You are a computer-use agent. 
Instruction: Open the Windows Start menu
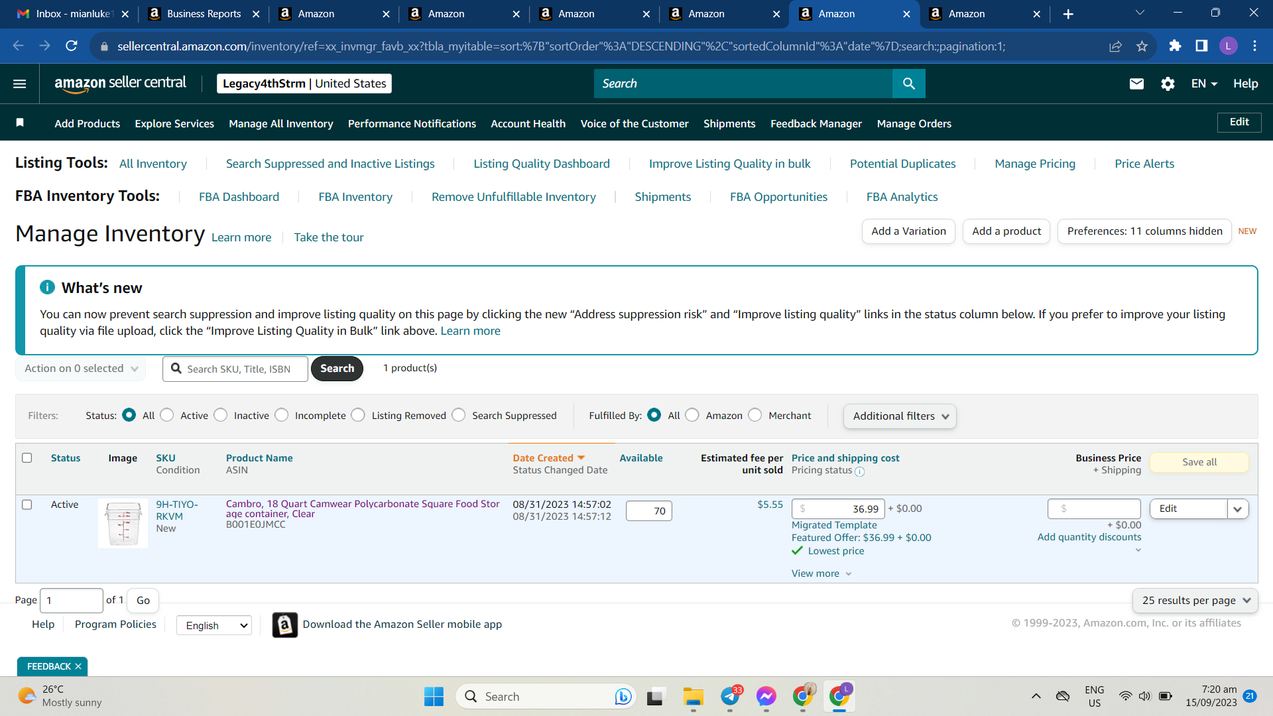434,696
